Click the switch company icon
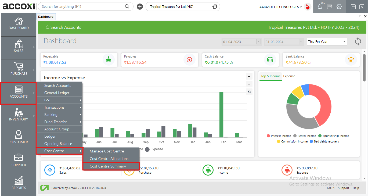This screenshot has height=196, width=368. click(215, 6)
